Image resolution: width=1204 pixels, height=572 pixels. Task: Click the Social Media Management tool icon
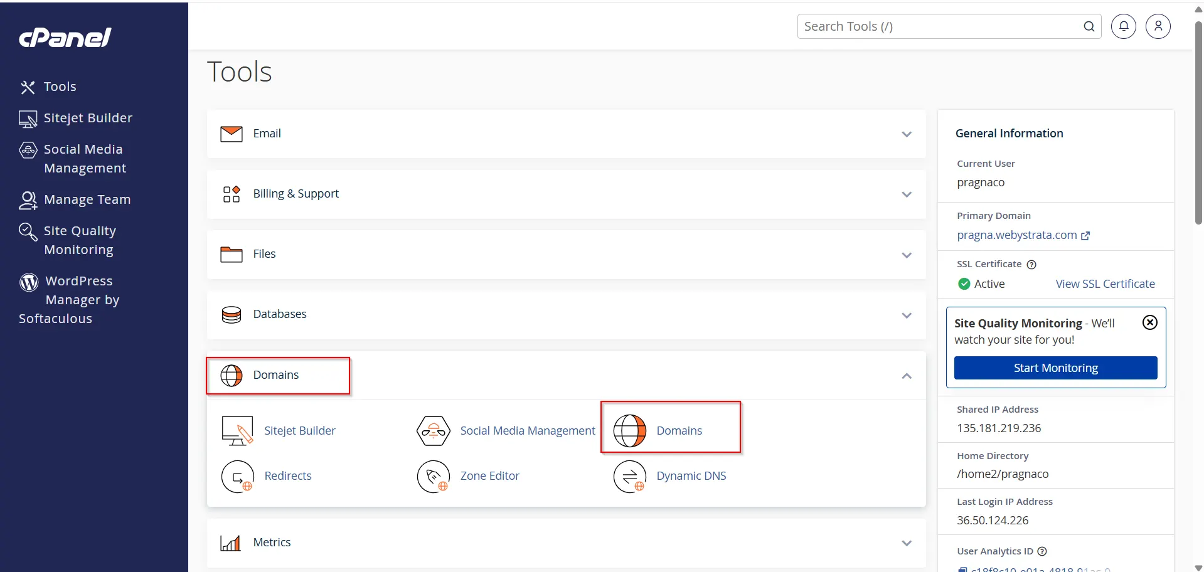click(x=434, y=431)
